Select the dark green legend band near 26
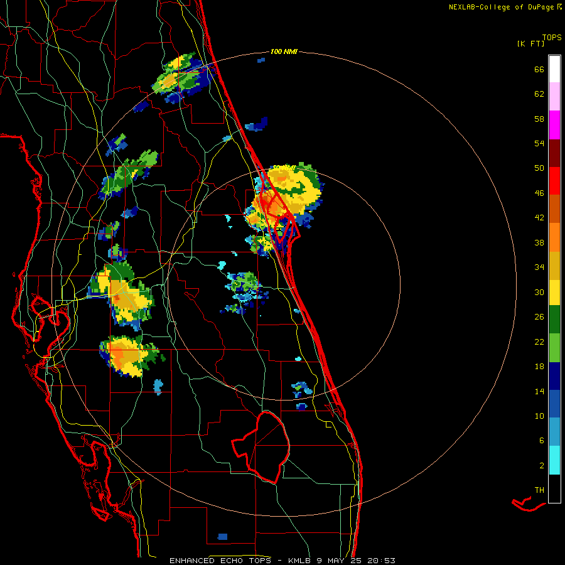 point(554,320)
